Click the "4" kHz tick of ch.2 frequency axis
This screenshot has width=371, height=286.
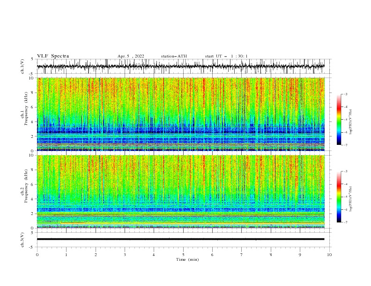[x=33, y=199]
